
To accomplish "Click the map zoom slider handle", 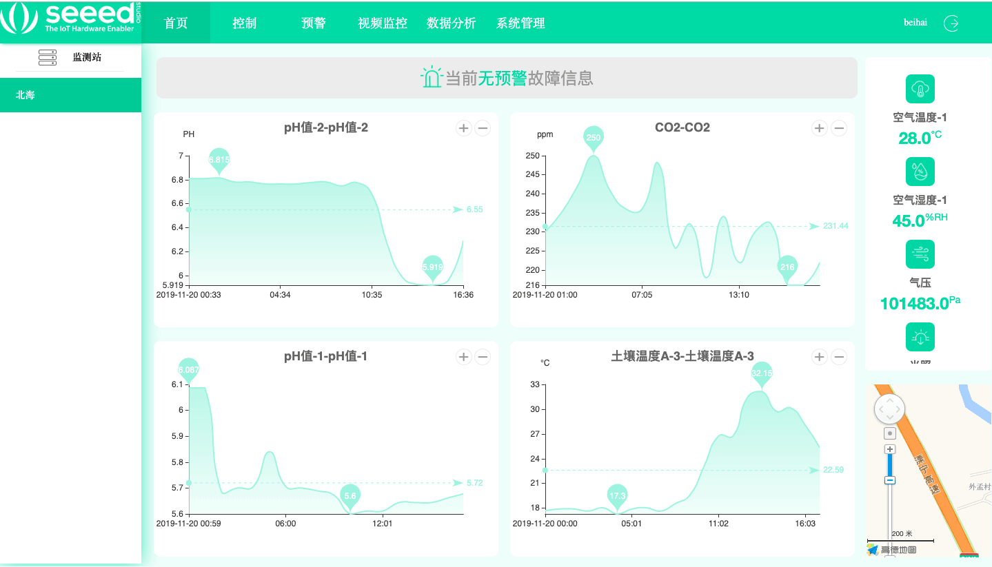I will pos(890,480).
